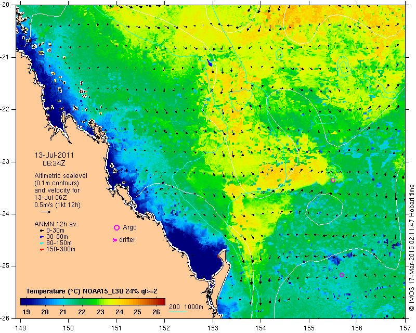The height and width of the screenshot is (333, 416).
Task: Click the latitude axis label '-23'
Action: pos(6,162)
